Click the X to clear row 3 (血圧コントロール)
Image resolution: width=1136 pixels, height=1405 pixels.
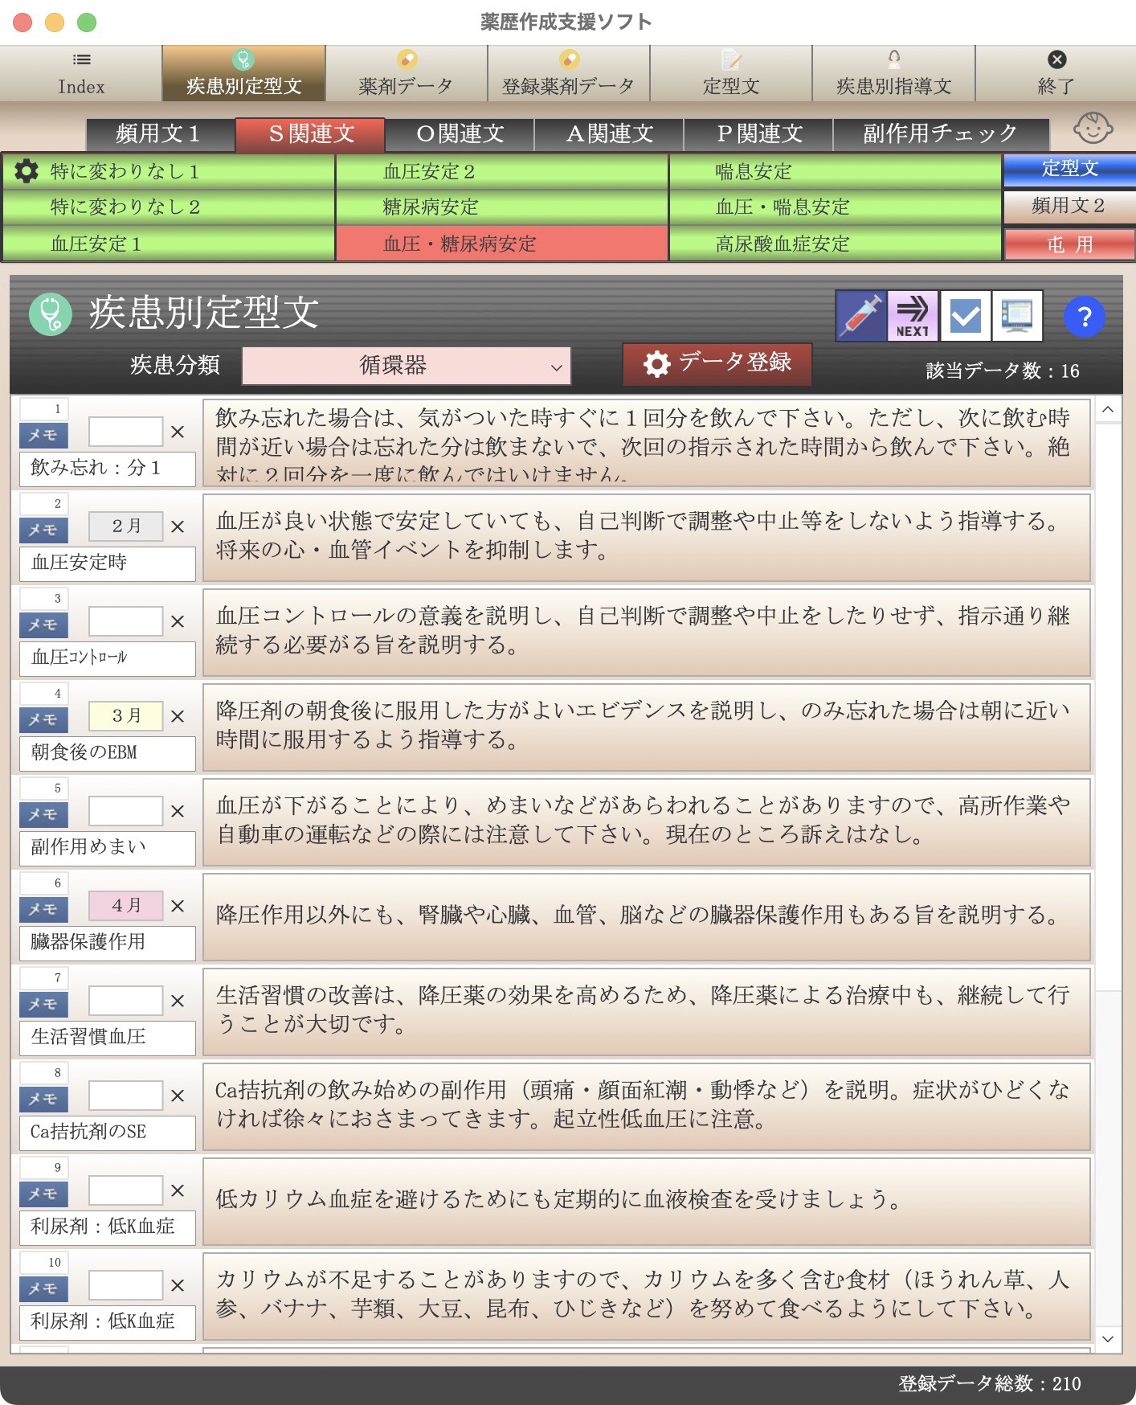pyautogui.click(x=178, y=621)
